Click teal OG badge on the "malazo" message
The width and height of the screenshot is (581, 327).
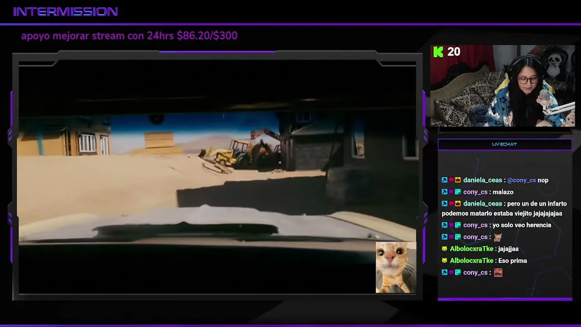pos(458,192)
